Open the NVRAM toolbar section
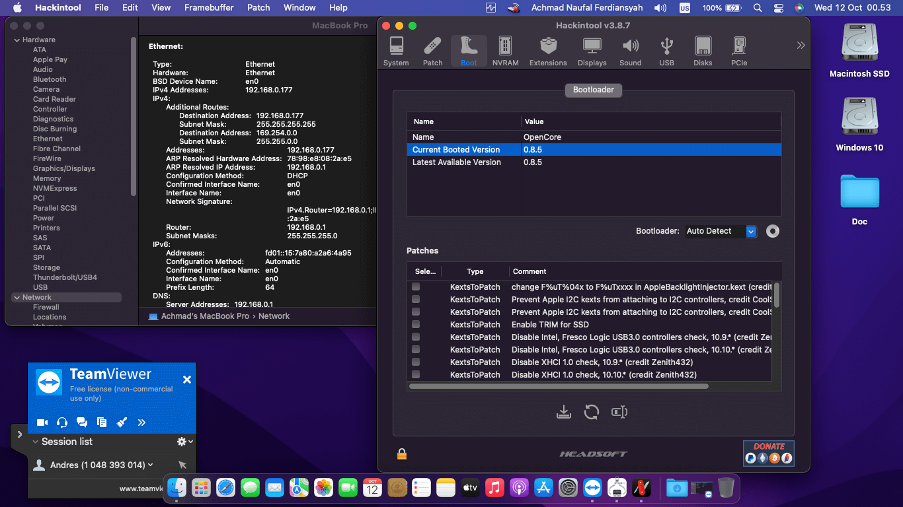The width and height of the screenshot is (903, 507). pos(505,51)
